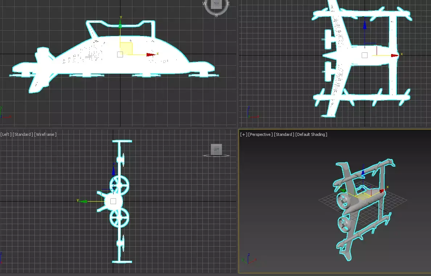This screenshot has height=276, width=431.
Task: Grab the blue Z axis arrow in Left viewport
Action: pos(113,171)
